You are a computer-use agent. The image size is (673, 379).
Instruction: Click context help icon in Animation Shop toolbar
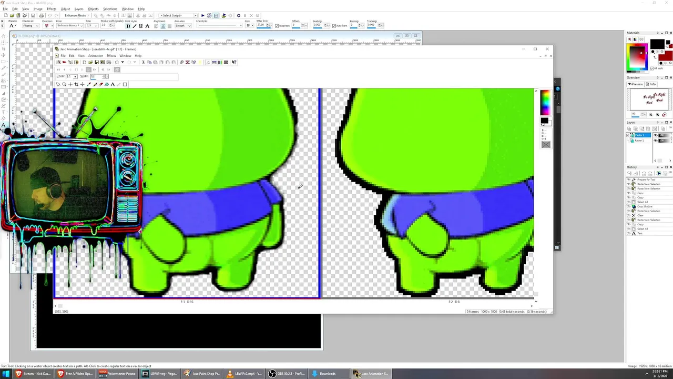click(234, 62)
